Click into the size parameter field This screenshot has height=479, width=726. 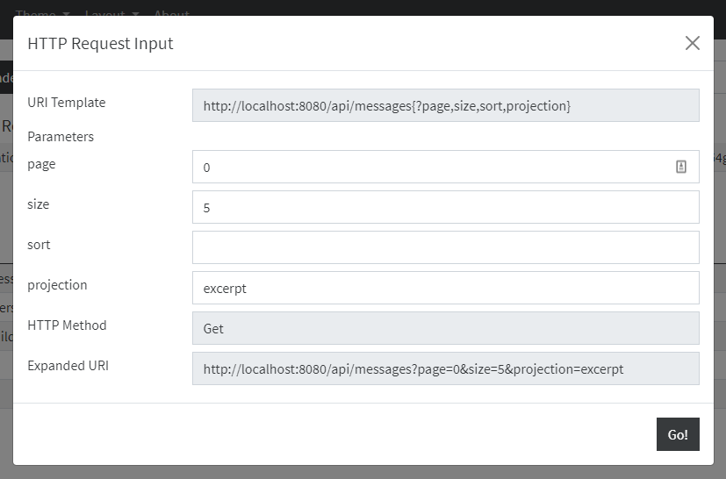[x=445, y=207]
